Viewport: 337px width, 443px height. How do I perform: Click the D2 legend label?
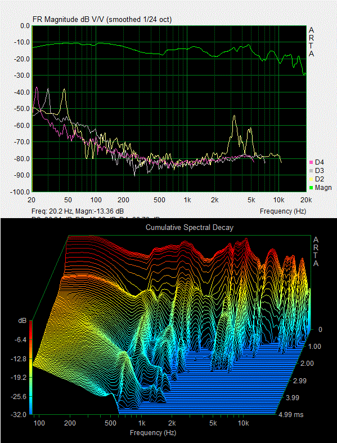click(x=320, y=179)
